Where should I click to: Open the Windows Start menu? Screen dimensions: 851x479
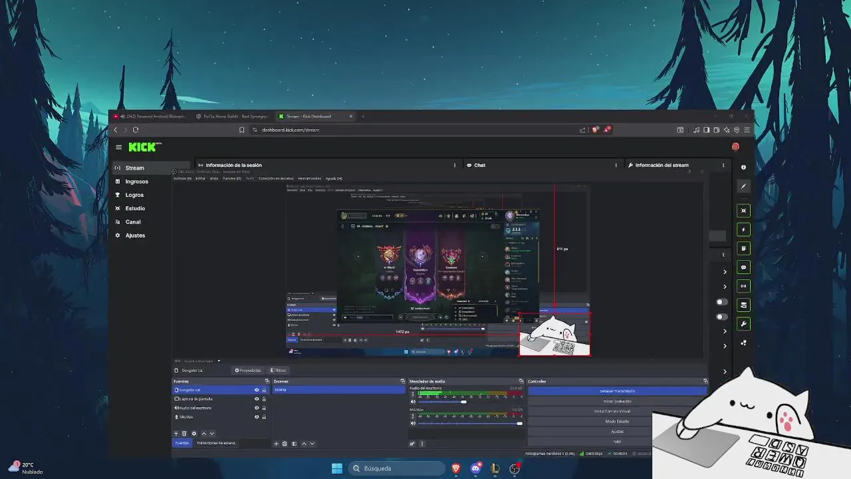337,468
